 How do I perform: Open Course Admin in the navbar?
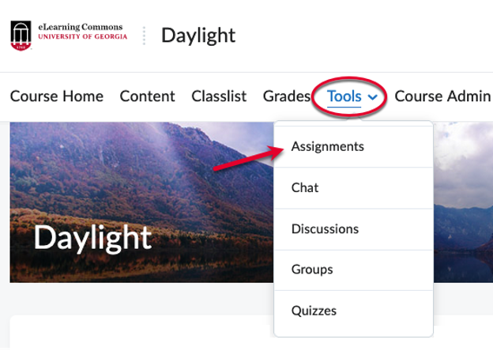442,96
